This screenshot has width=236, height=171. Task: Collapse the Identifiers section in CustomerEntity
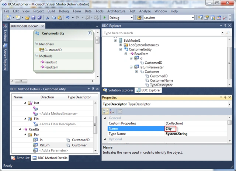coord(37,43)
